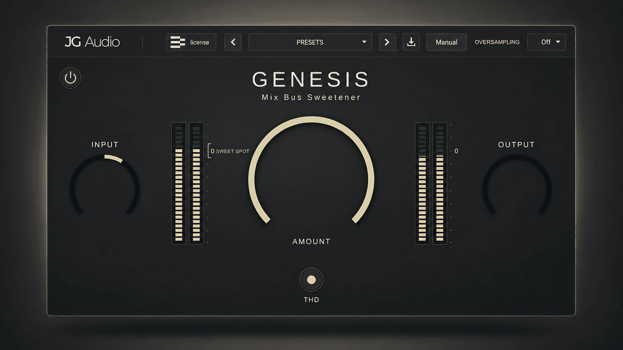Open the license button
Viewport: 623px width, 350px height.
pos(191,42)
